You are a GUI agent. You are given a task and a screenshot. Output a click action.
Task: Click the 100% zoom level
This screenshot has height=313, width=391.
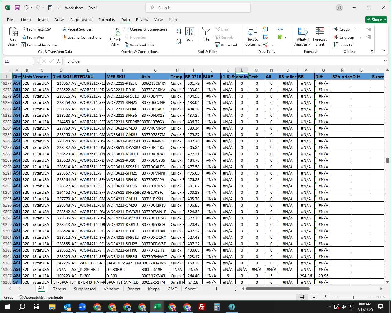[x=381, y=297]
